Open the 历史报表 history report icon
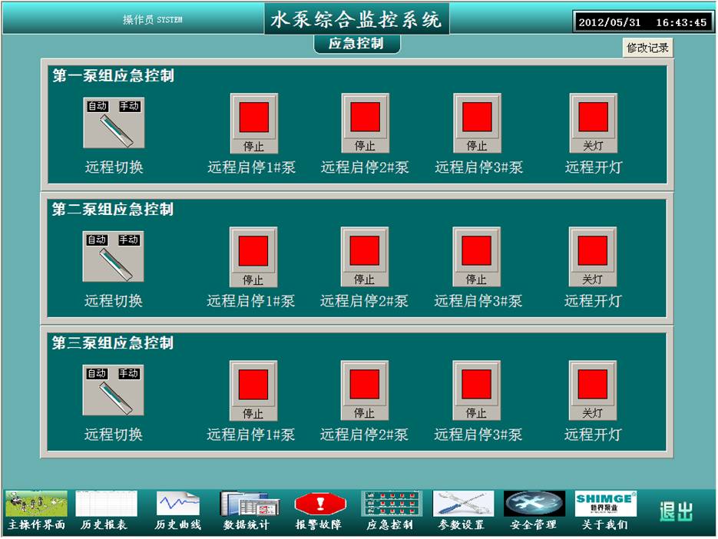Image resolution: width=718 pixels, height=539 pixels. pos(106,504)
